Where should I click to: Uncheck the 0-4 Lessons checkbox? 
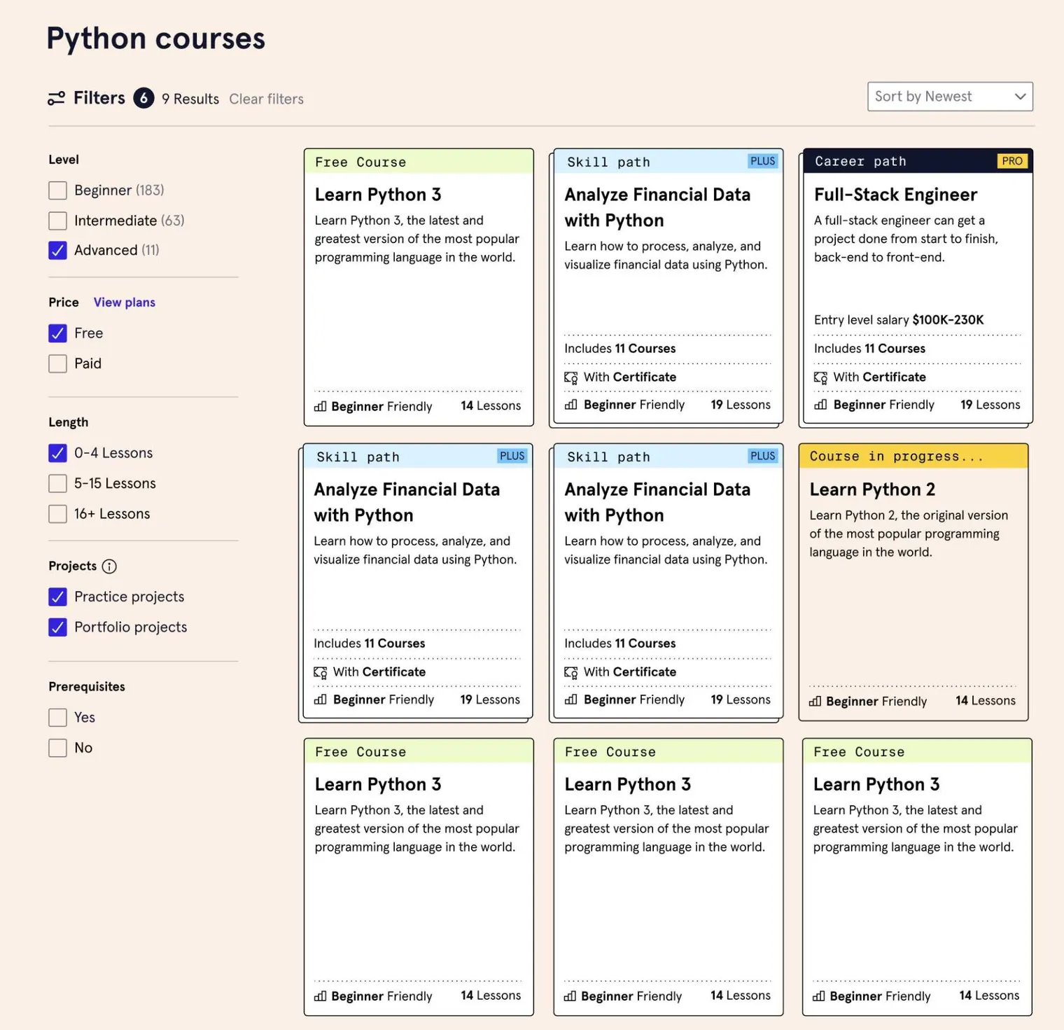coord(58,453)
